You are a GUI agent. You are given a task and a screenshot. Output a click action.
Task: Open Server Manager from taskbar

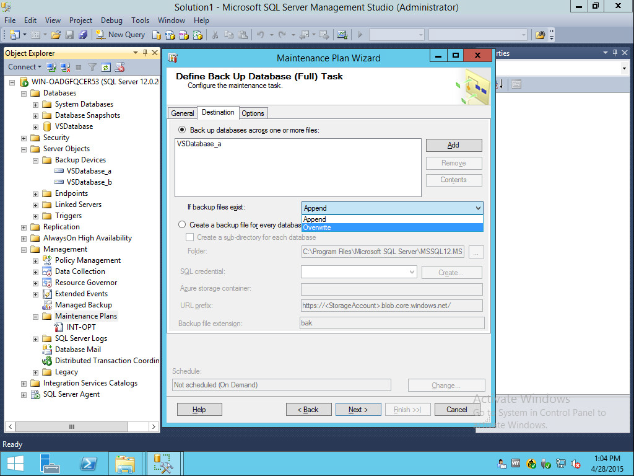pyautogui.click(x=50, y=464)
